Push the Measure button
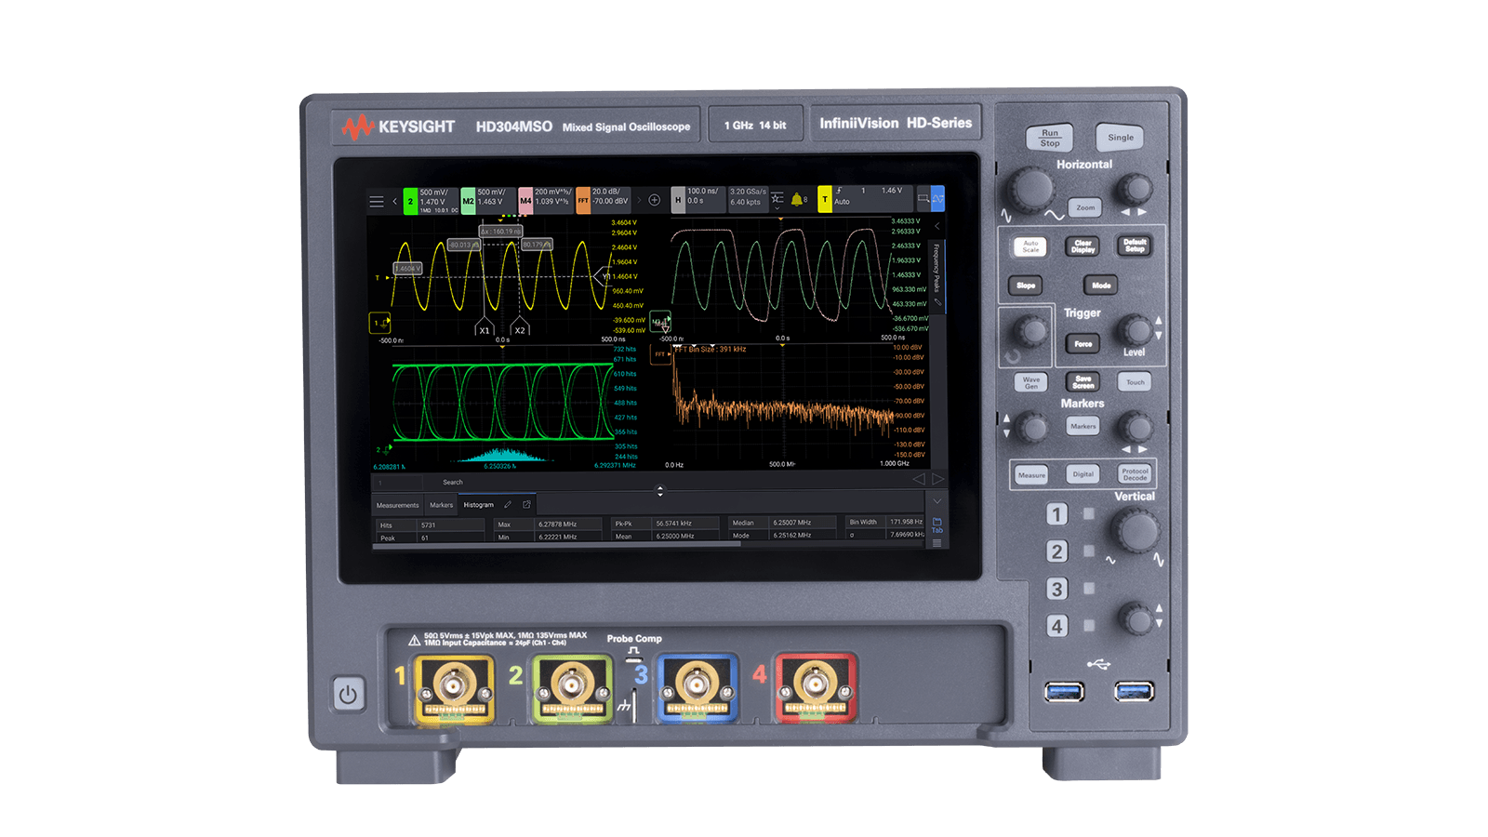Image resolution: width=1488 pixels, height=837 pixels. [x=1031, y=475]
